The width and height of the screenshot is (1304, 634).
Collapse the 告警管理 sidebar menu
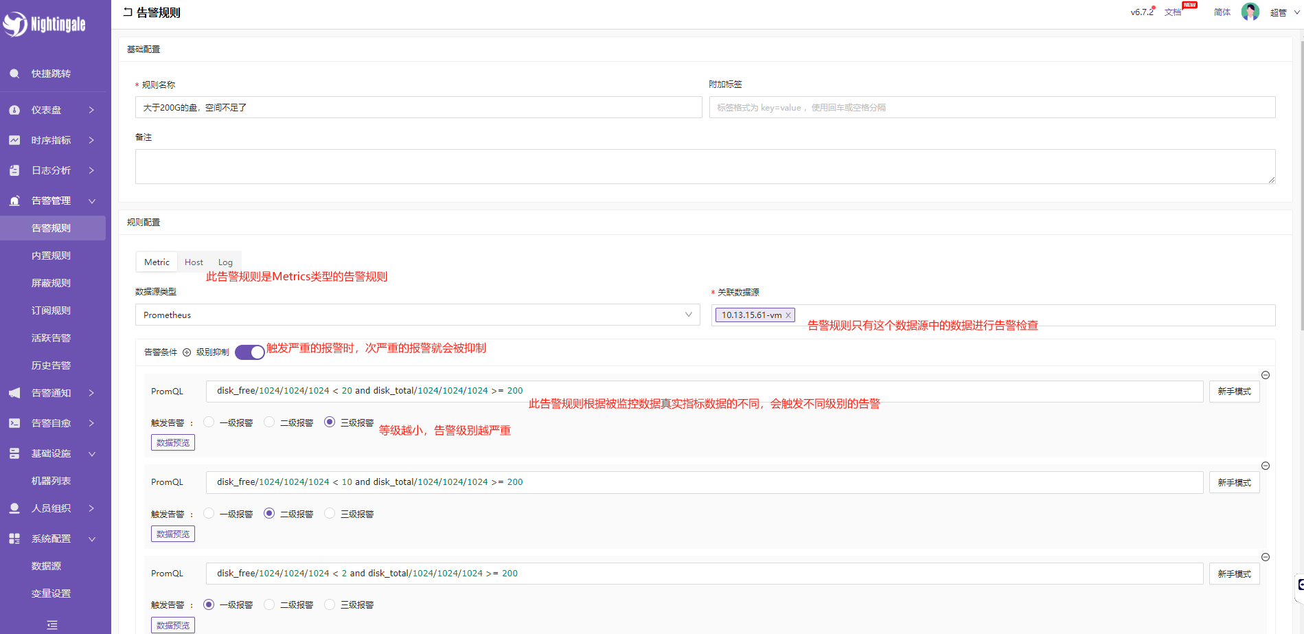[91, 201]
